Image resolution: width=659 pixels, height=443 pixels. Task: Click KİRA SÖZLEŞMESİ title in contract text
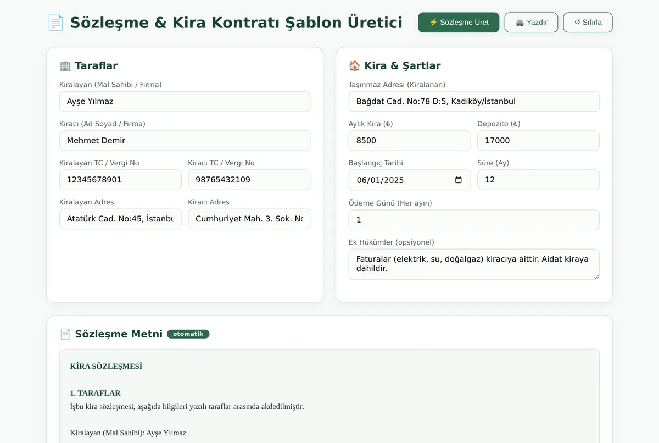(x=106, y=366)
